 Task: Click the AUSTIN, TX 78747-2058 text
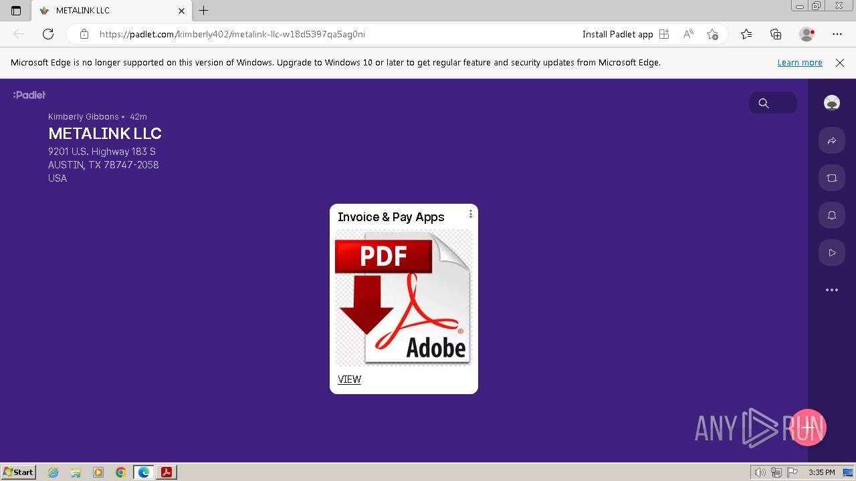pyautogui.click(x=104, y=165)
